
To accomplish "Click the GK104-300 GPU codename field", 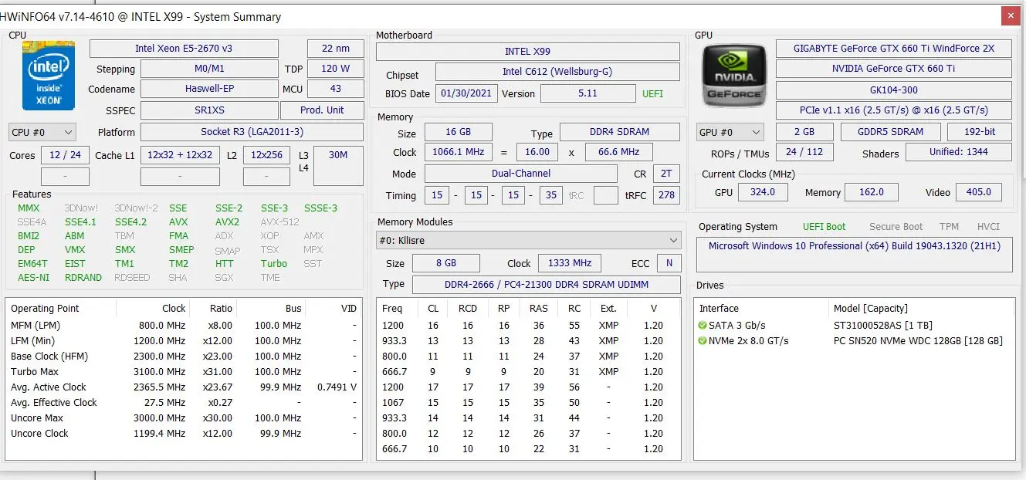I will point(894,90).
